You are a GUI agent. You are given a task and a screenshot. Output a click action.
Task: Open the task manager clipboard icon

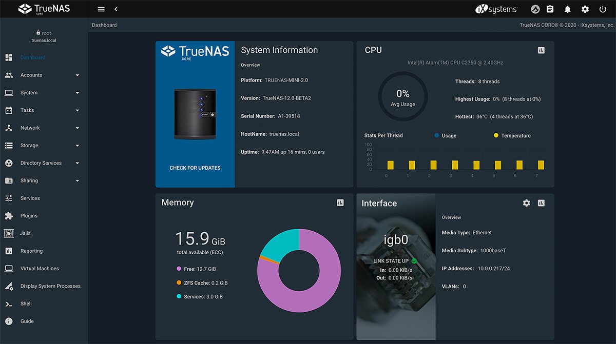550,9
